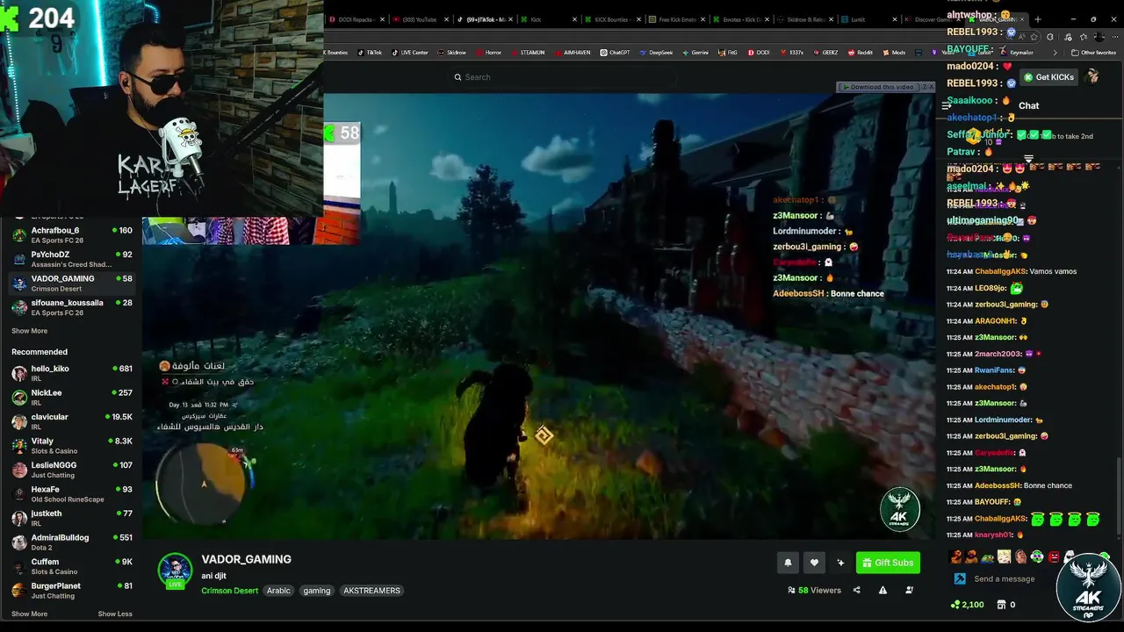This screenshot has width=1124, height=632.
Task: Open the Cuffem recommended channel
Action: coord(70,566)
